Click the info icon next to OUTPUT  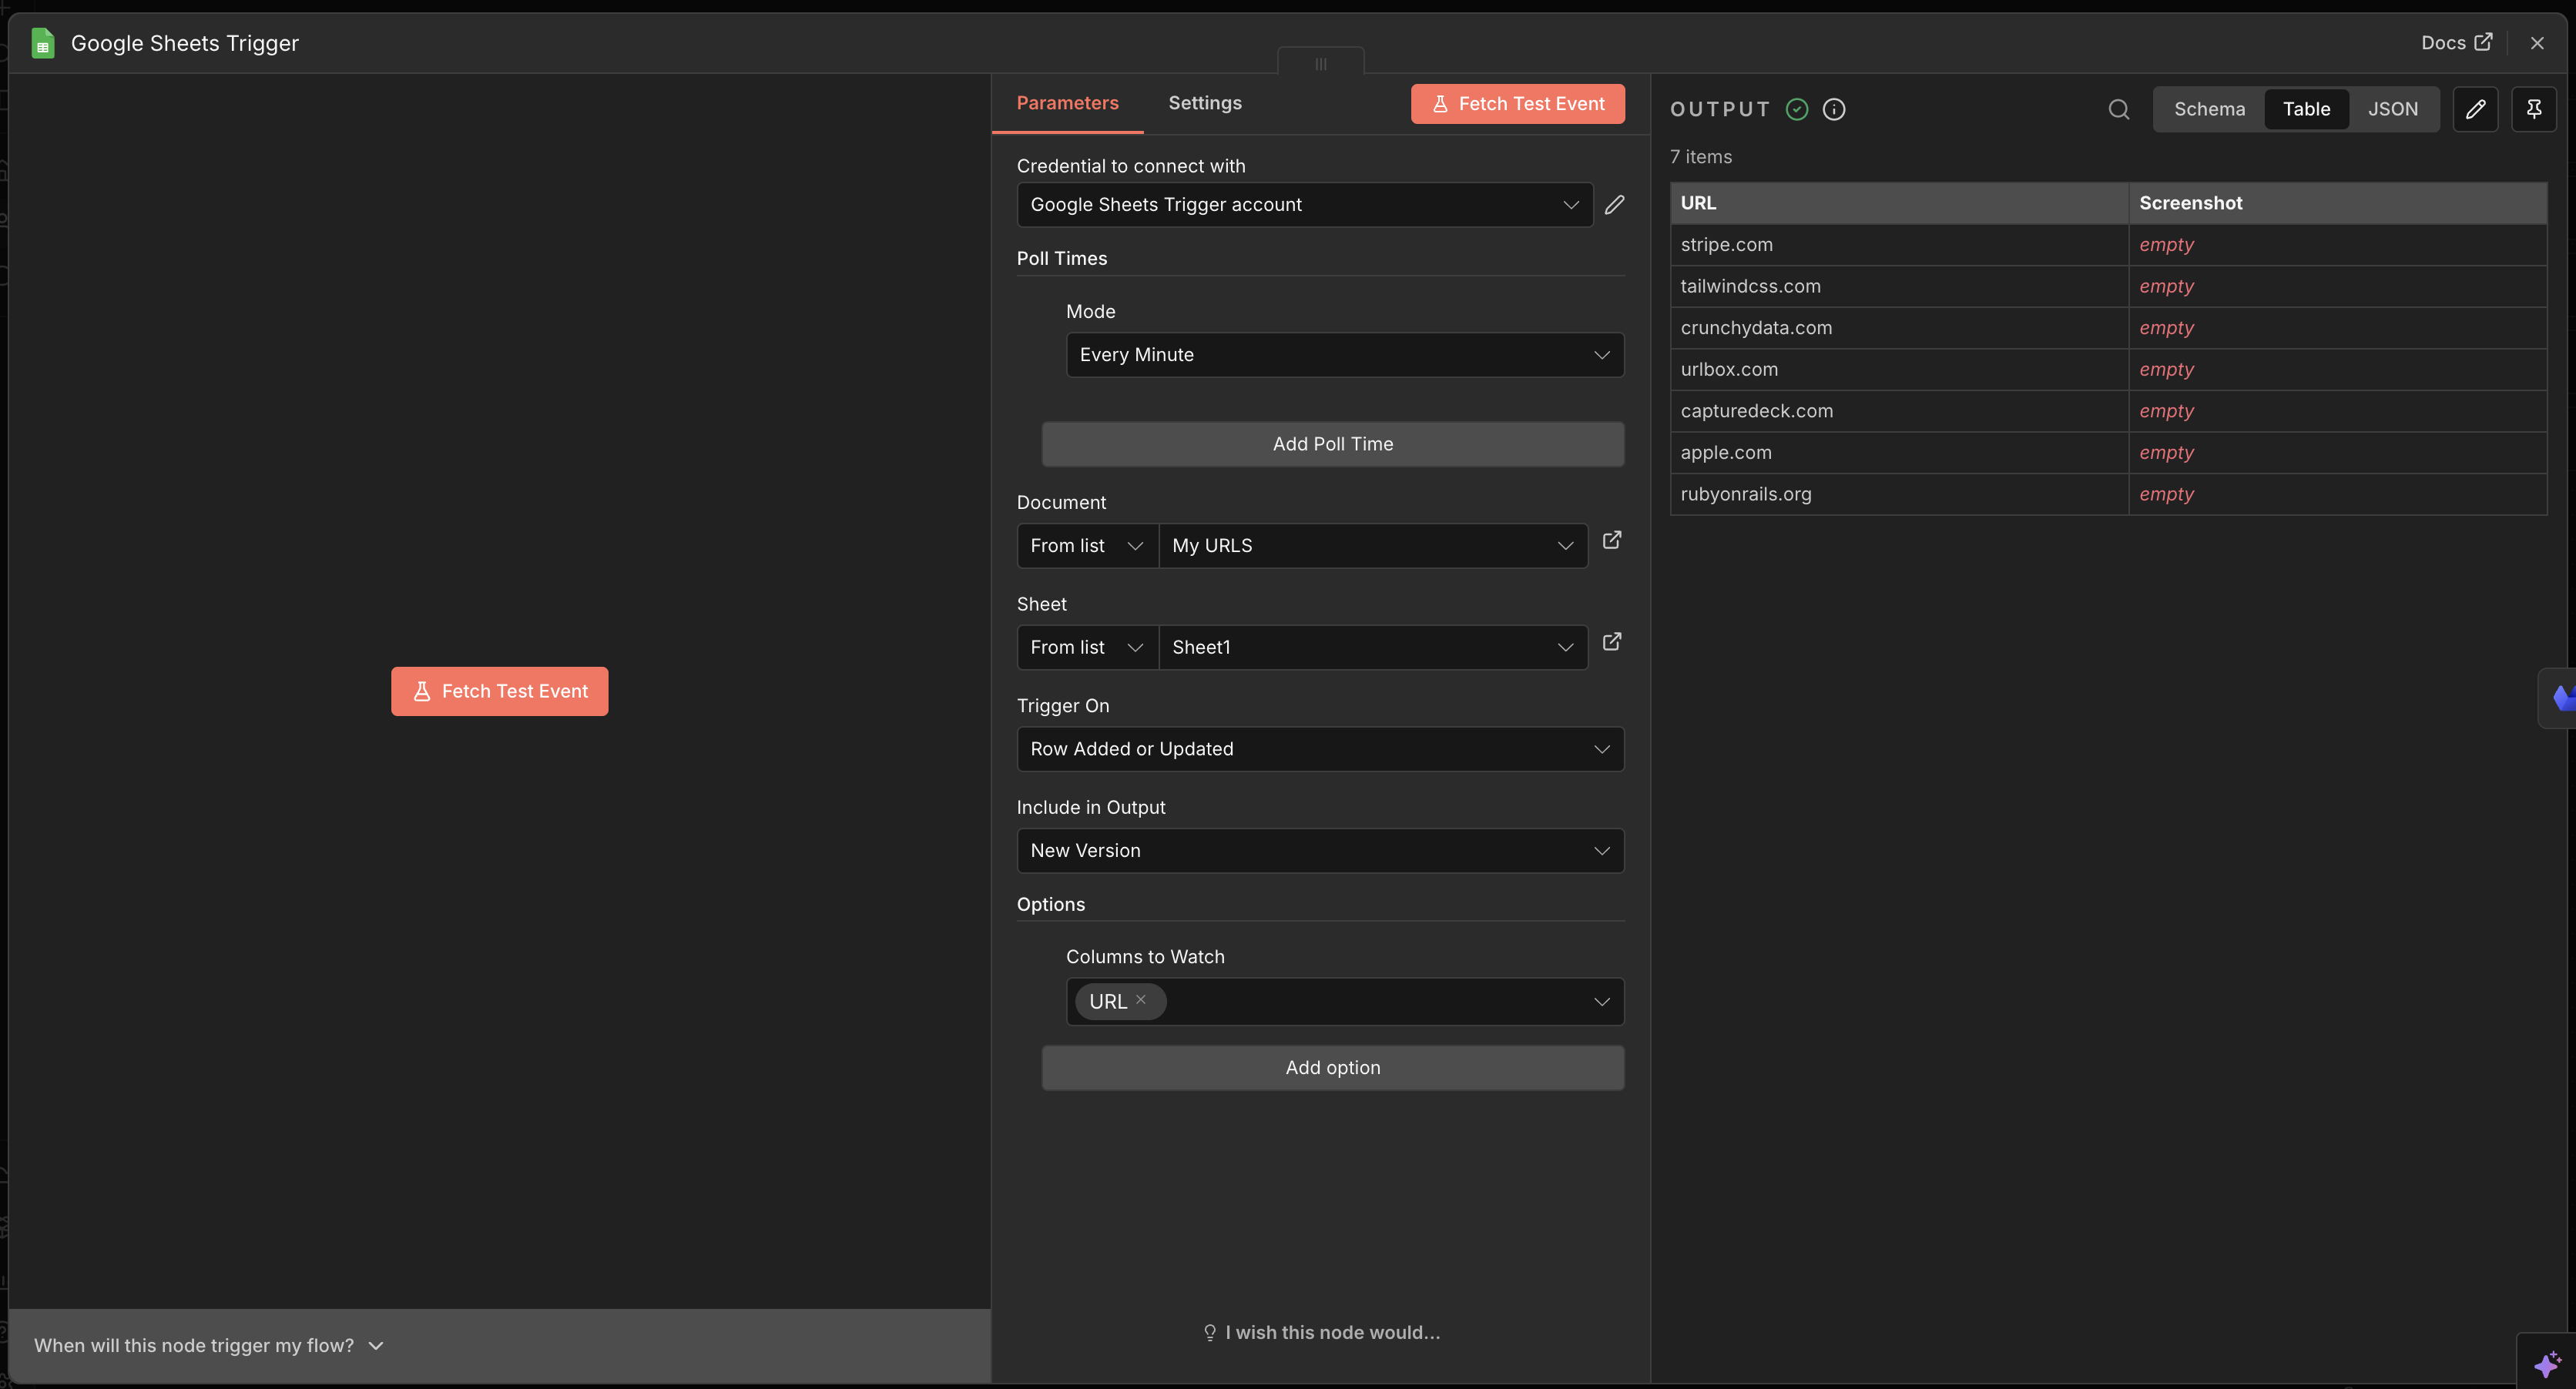[1833, 109]
